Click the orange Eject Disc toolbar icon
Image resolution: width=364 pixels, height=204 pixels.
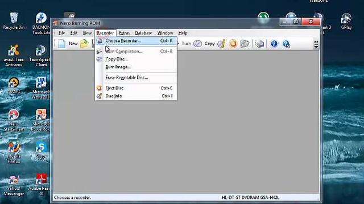233,44
